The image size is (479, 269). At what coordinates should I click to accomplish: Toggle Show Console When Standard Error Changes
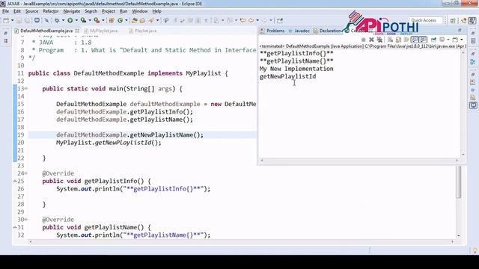pos(423,40)
